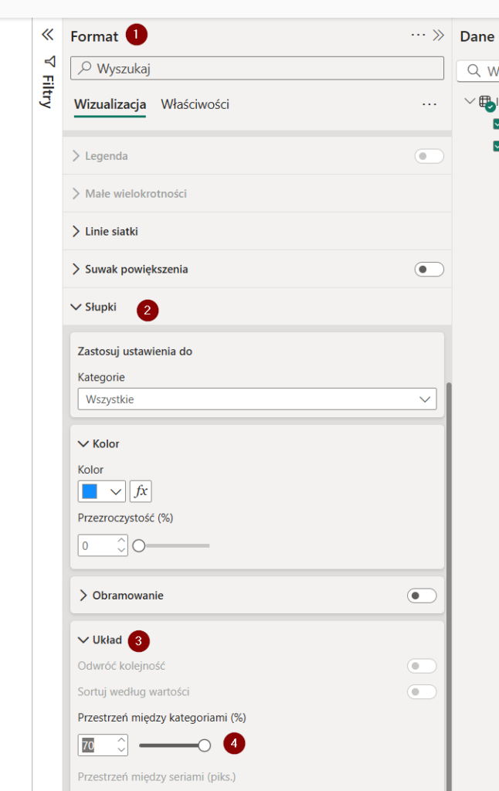
Task: Open the bar Kolor picker dropdown
Action: pyautogui.click(x=101, y=491)
